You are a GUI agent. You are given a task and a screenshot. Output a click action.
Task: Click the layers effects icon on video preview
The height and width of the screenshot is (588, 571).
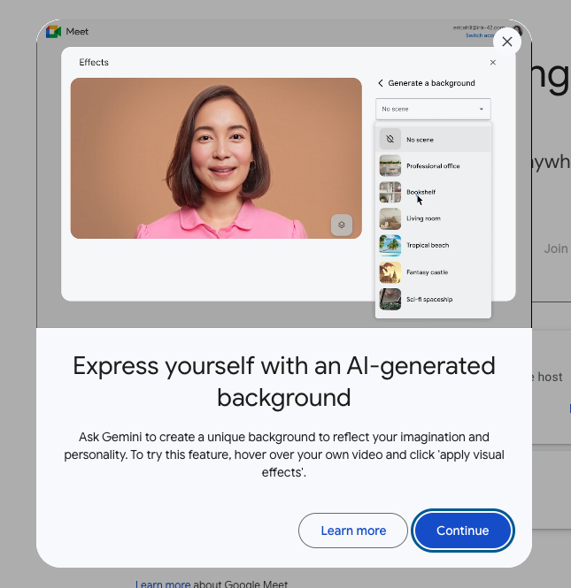click(x=341, y=225)
